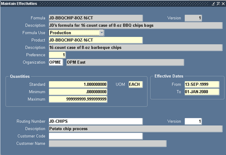Image resolution: width=226 pixels, height=155 pixels.
Task: Focus the Routing Number field
Action: pos(95,122)
